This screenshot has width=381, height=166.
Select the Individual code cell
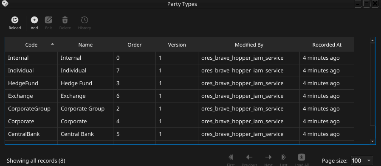pyautogui.click(x=31, y=71)
